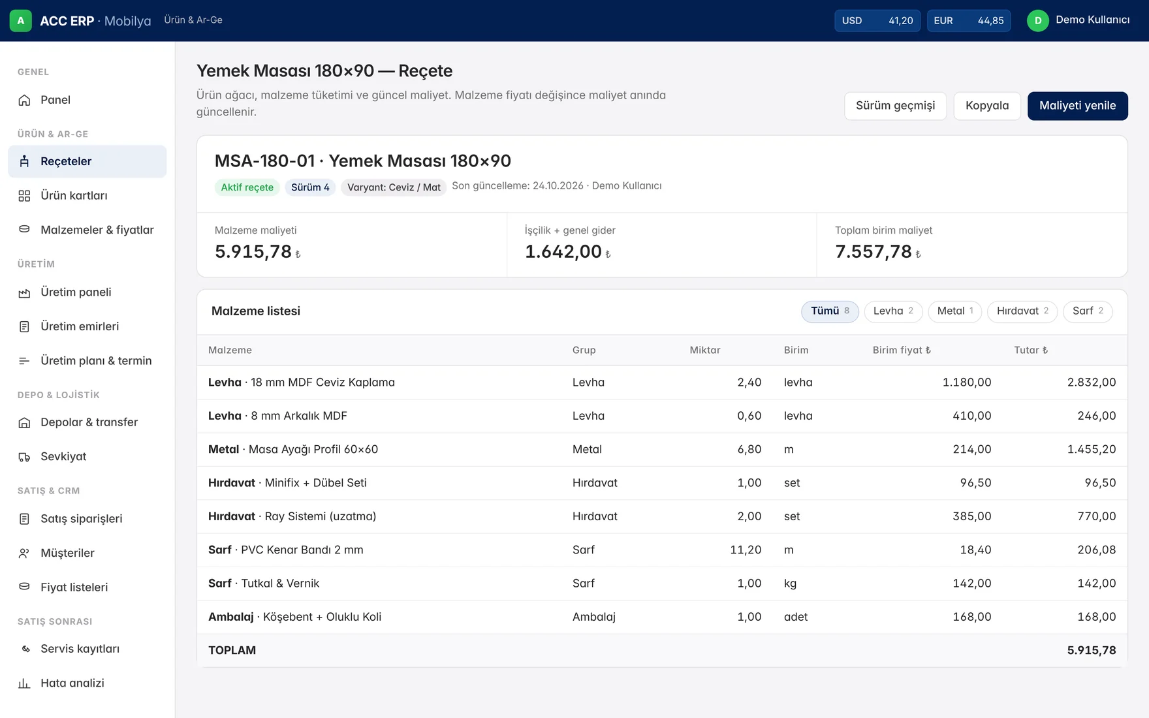Click the PVC Kenar Bandı 2 mm row
Viewport: 1149px width, 718px height.
662,550
